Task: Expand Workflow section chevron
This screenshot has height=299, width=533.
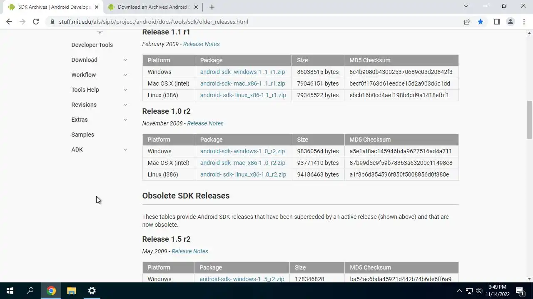Action: 125,75
